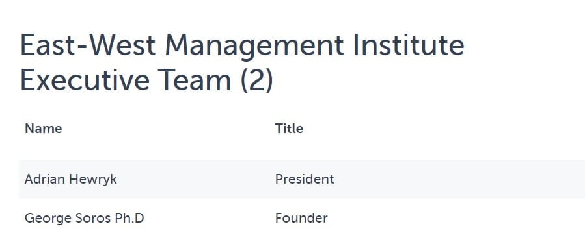Click the word Institute in heading
This screenshot has height=246, width=585.
click(x=409, y=45)
